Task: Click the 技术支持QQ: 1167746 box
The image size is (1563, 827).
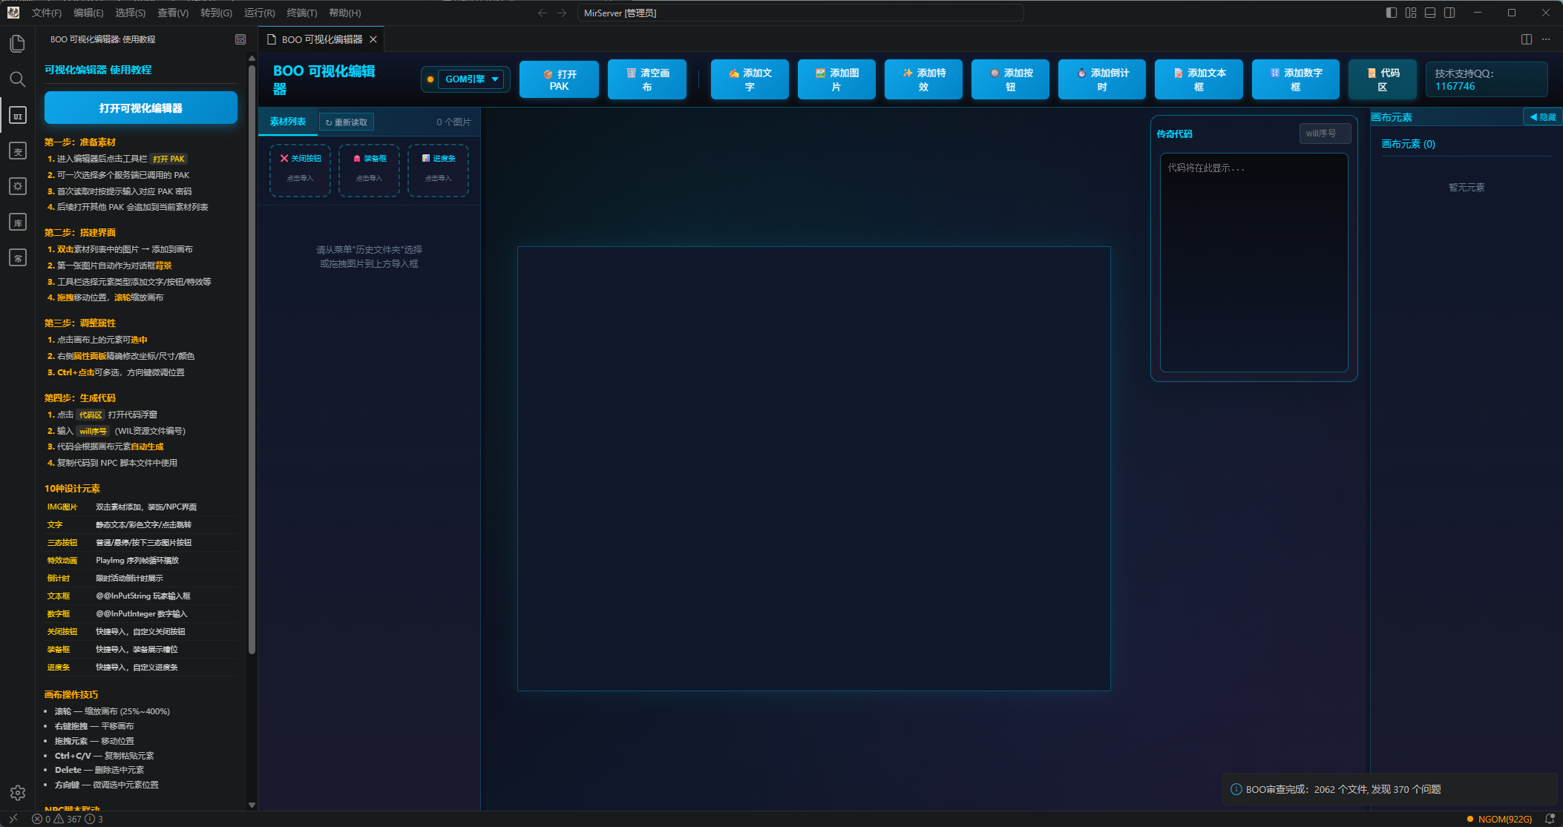Action: pyautogui.click(x=1487, y=79)
